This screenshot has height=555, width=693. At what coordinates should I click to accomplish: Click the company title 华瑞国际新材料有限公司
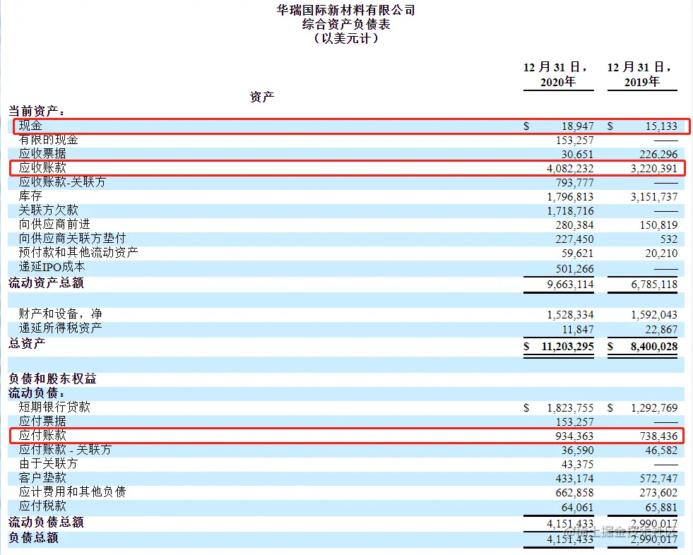tap(345, 10)
